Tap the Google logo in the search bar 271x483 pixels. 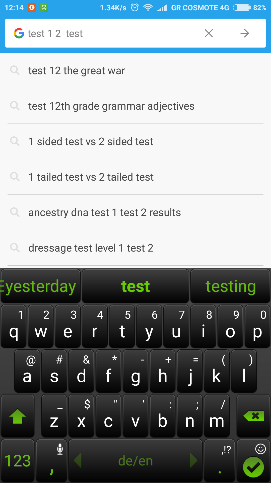point(19,33)
